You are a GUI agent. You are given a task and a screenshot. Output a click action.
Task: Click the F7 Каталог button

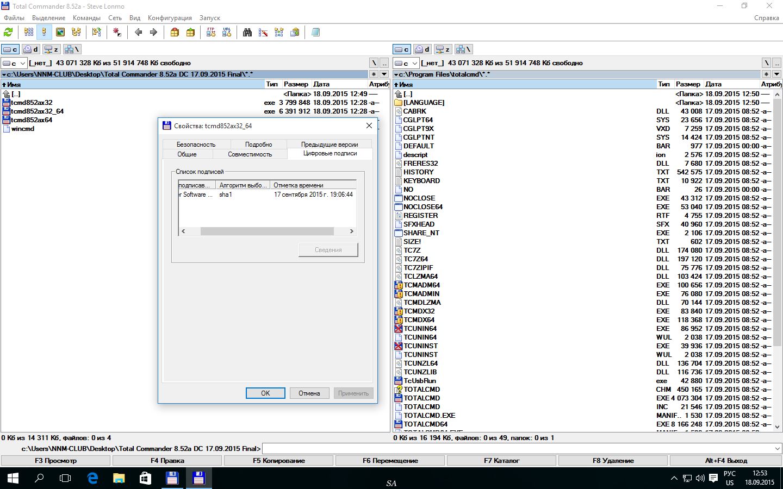(x=501, y=461)
